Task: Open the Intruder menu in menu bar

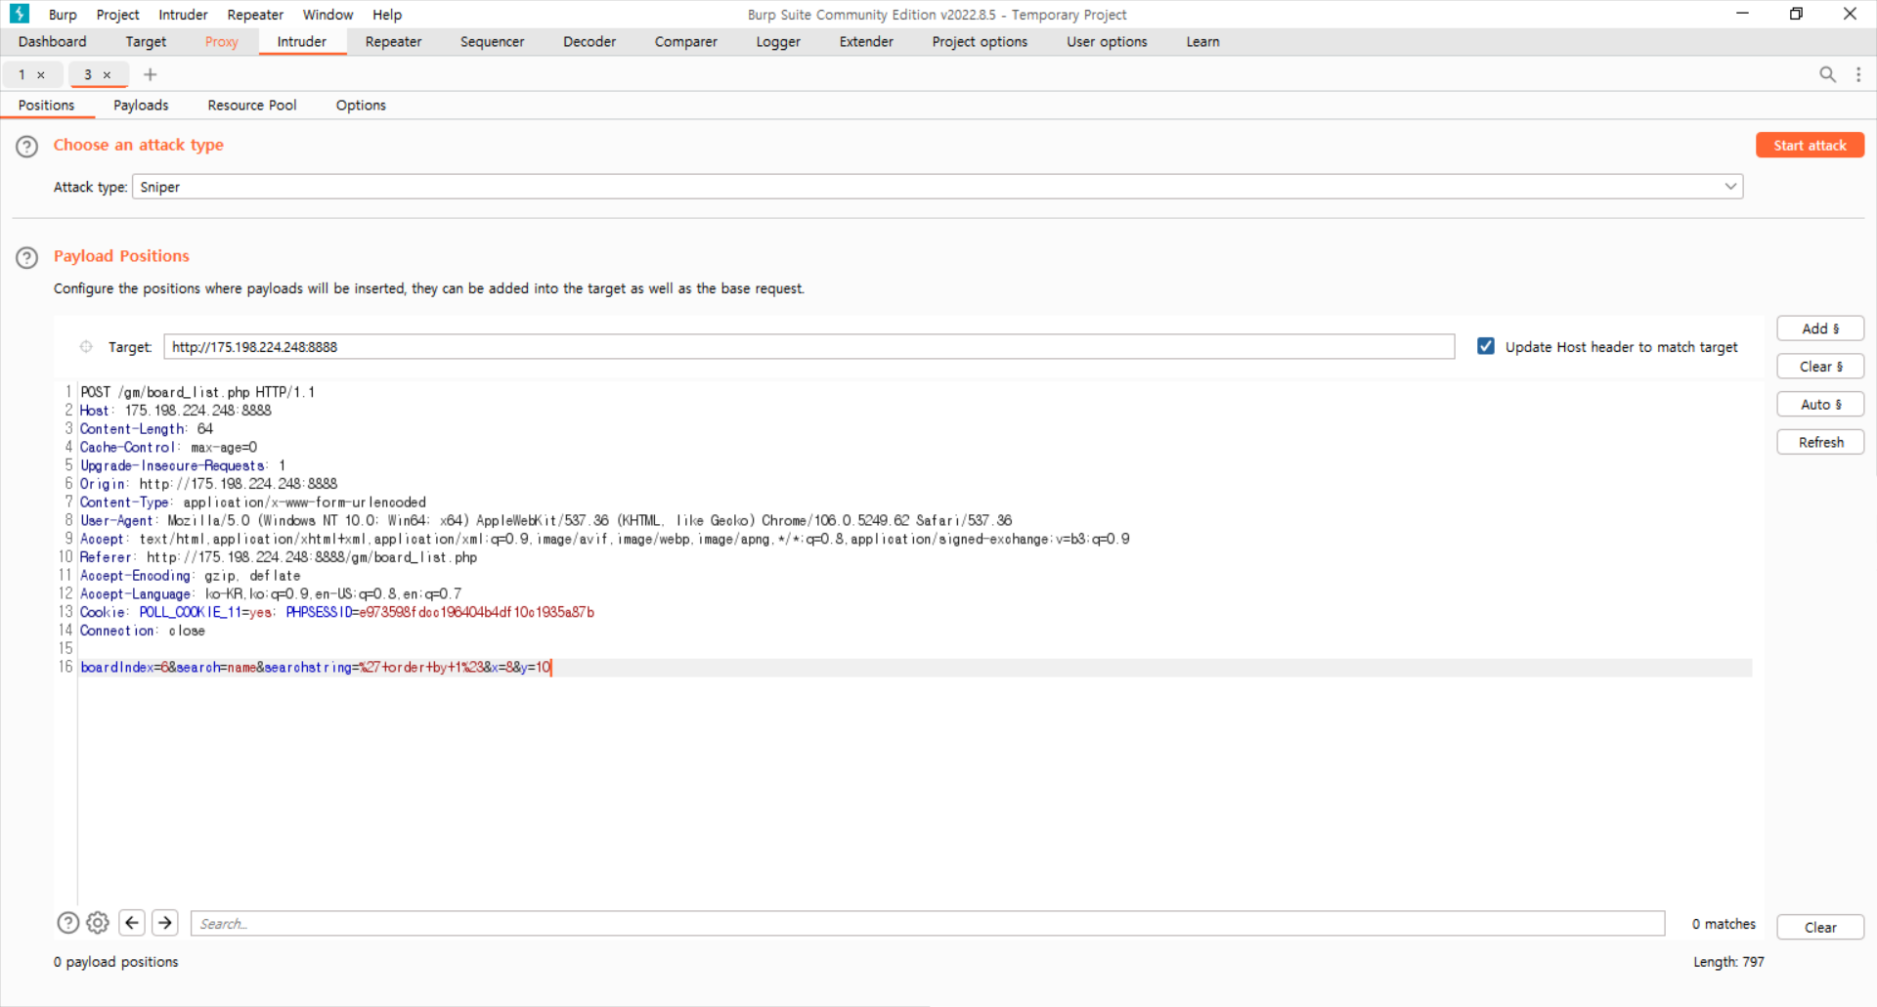Action: [x=184, y=15]
